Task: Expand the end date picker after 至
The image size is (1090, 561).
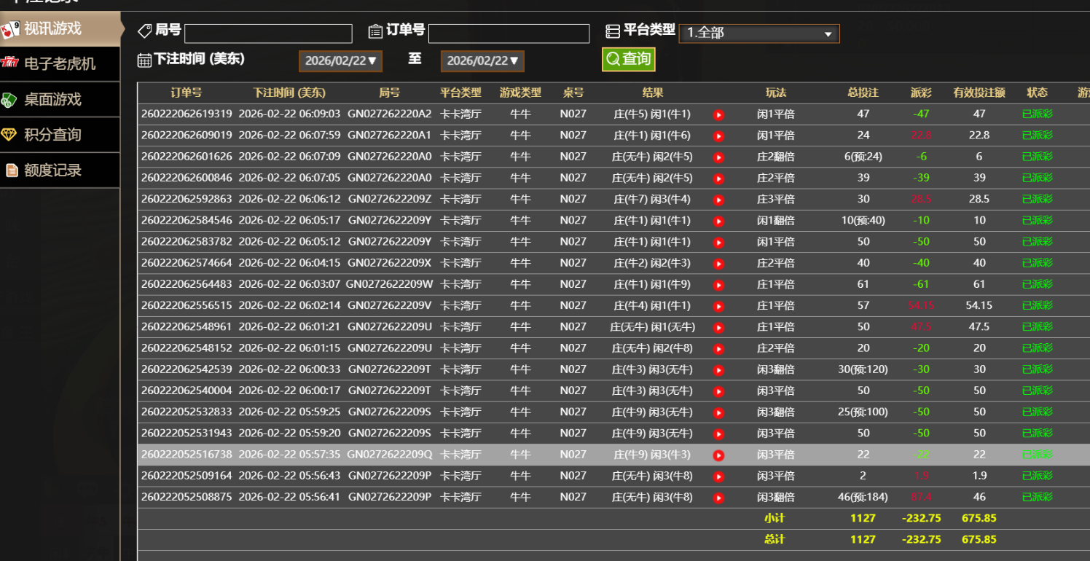Action: [x=482, y=61]
